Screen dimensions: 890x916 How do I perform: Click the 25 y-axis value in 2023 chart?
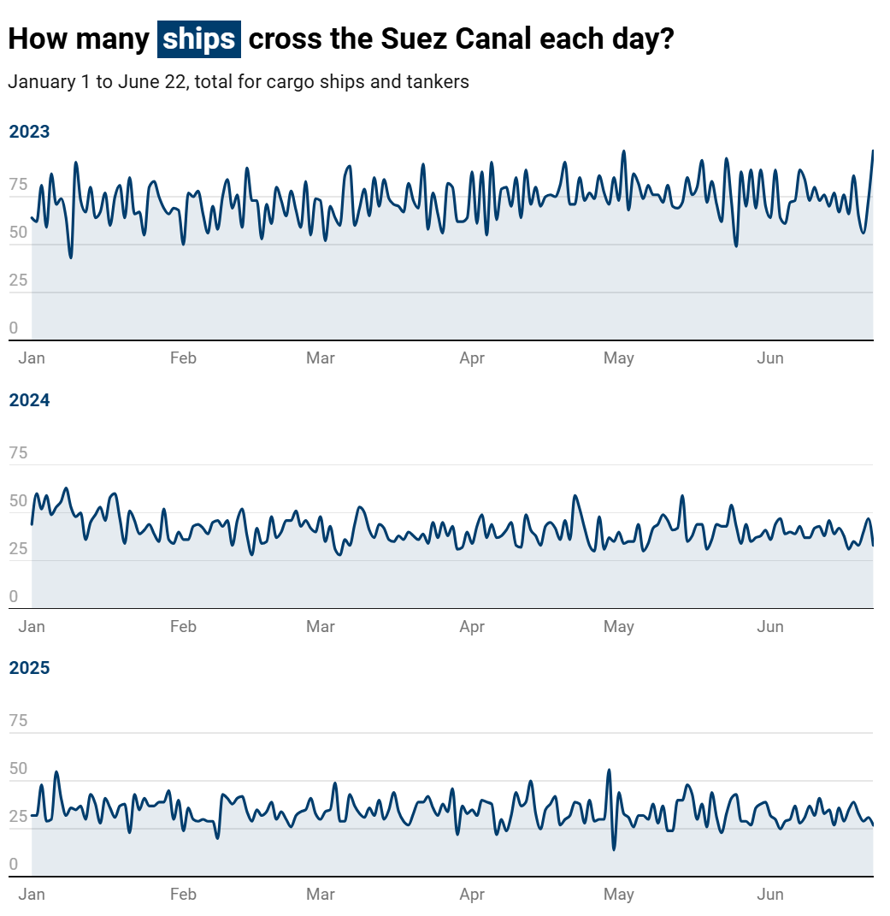tap(18, 281)
